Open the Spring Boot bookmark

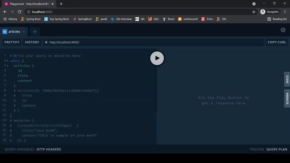[x=31, y=19]
